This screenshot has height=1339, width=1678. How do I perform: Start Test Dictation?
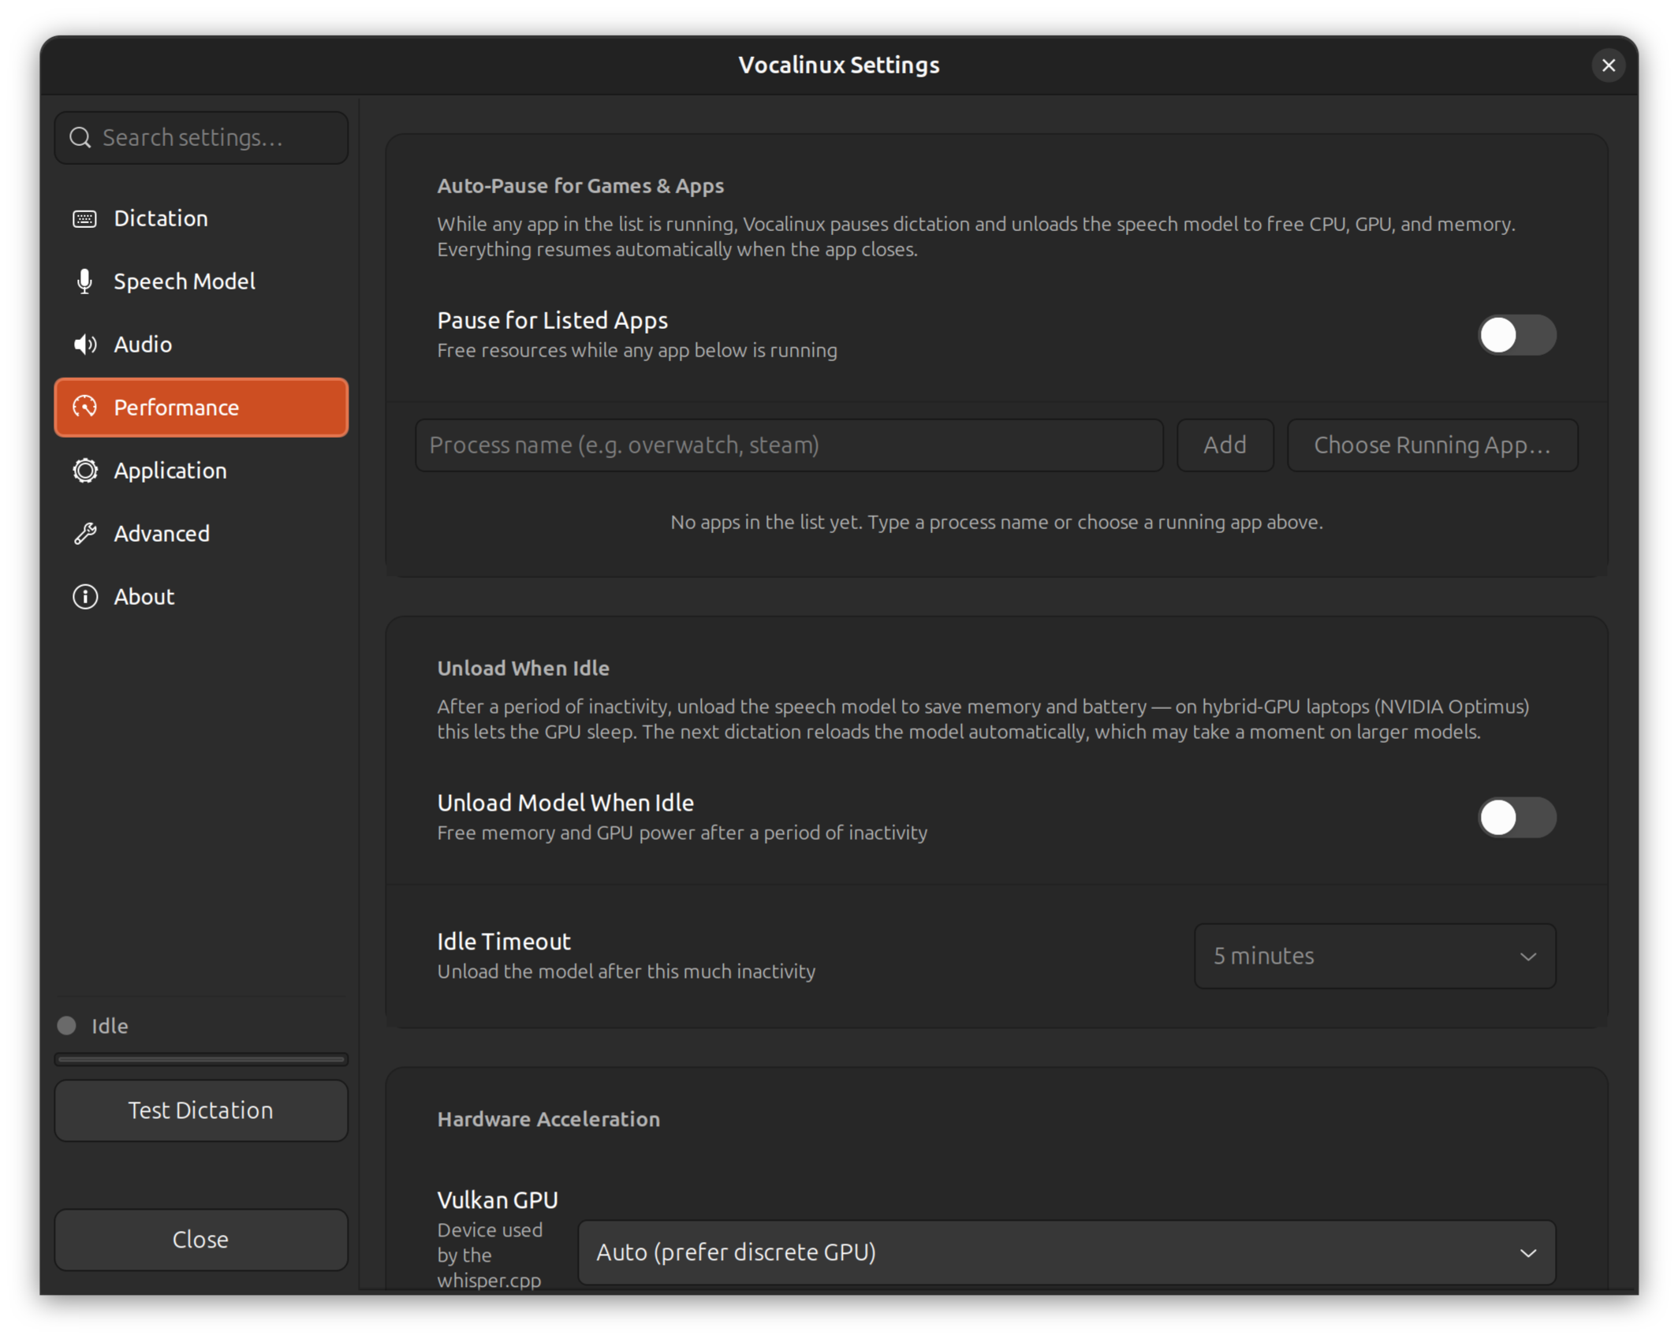(x=201, y=1110)
